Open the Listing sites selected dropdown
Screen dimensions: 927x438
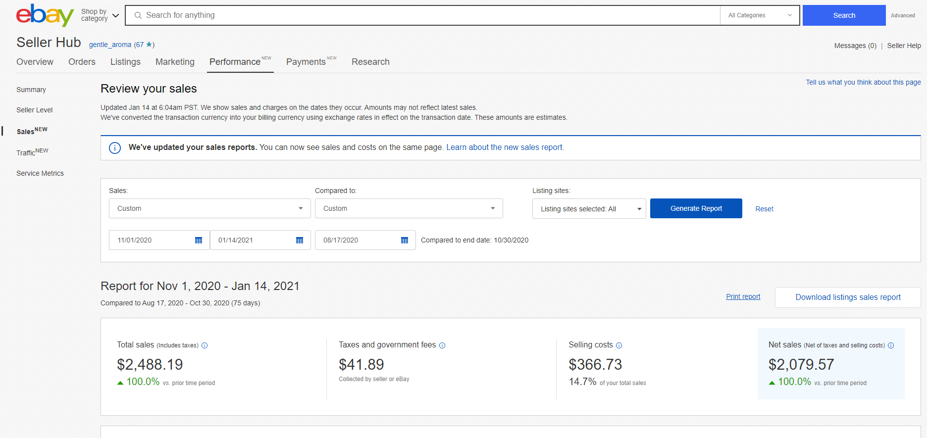tap(589, 209)
